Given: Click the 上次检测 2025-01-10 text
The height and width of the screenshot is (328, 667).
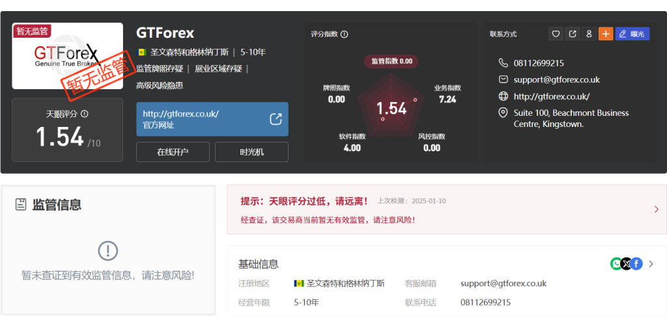Looking at the screenshot, I should click(412, 201).
